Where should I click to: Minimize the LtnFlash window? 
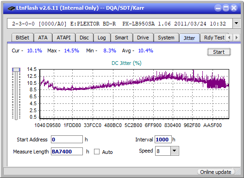218,8
